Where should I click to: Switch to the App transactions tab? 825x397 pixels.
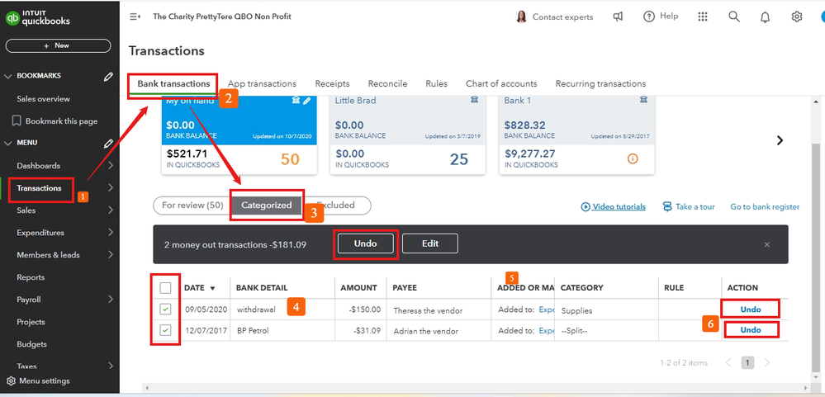(x=262, y=83)
